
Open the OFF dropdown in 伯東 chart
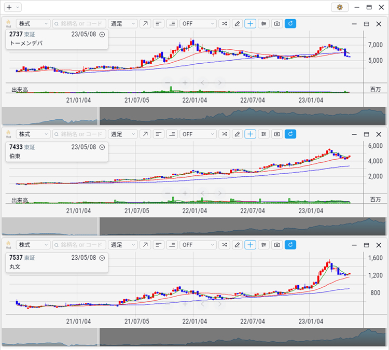[198, 134]
